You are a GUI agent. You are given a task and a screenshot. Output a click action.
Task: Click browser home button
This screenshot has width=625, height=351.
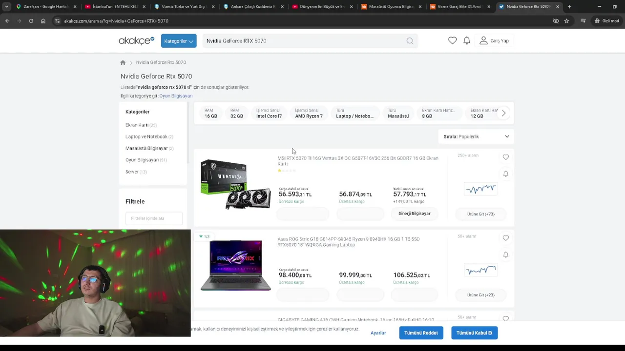[x=43, y=21]
